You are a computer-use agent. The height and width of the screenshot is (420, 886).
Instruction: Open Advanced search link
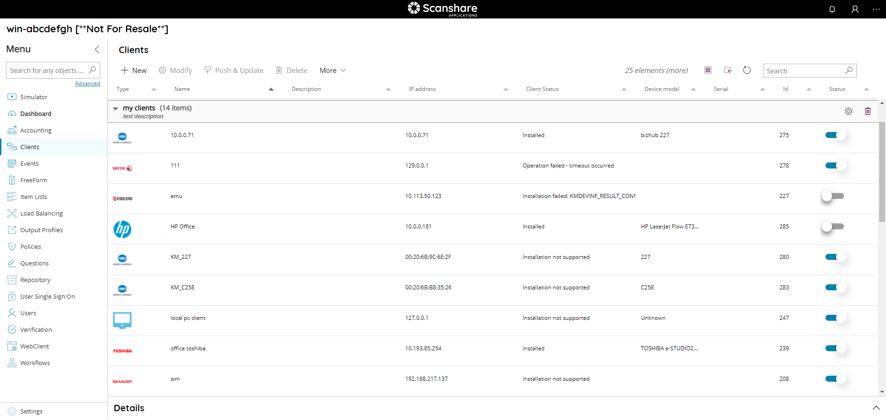tap(87, 83)
